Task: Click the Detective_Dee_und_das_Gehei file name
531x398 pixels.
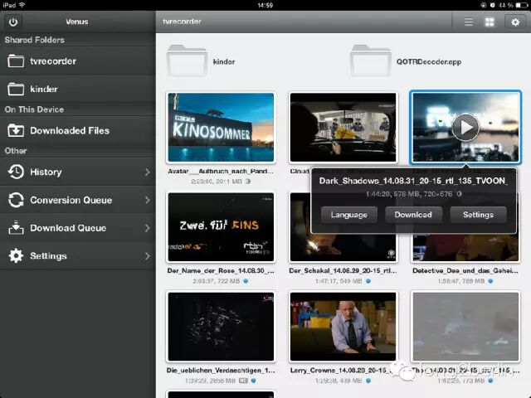Action: tap(465, 271)
